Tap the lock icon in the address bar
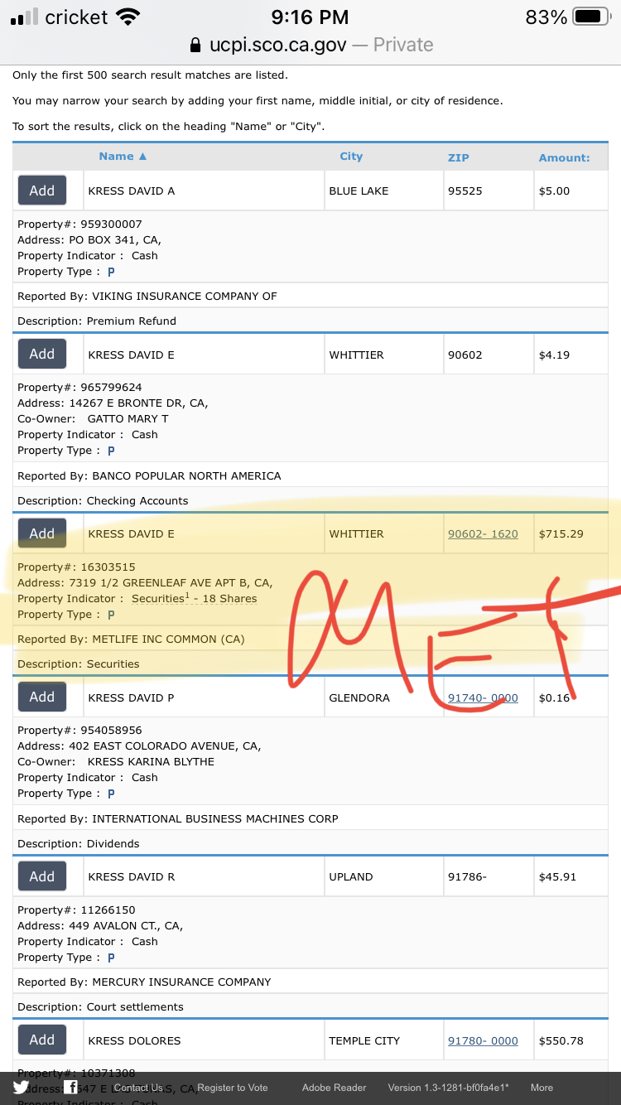Image resolution: width=621 pixels, height=1105 pixels. [x=195, y=45]
